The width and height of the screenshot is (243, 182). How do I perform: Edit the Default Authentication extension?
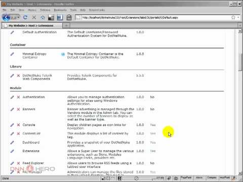click(12, 32)
